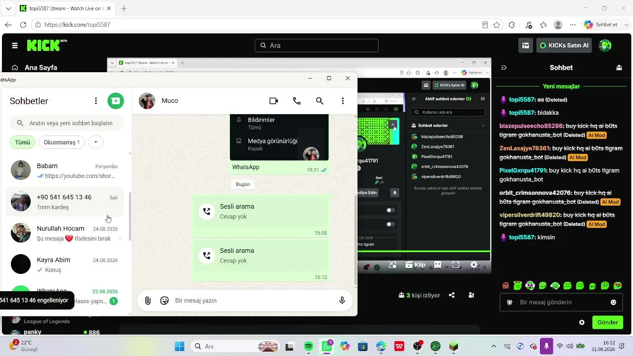Start a voice call with Muco
Image resolution: width=633 pixels, height=356 pixels.
pyautogui.click(x=297, y=101)
